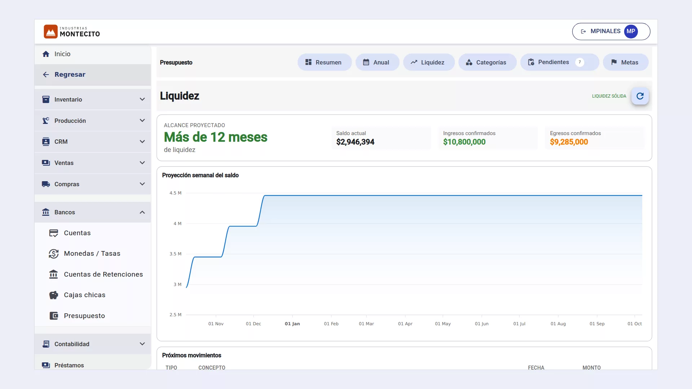Click the Contabilidad ledger icon
The width and height of the screenshot is (692, 389).
point(46,344)
